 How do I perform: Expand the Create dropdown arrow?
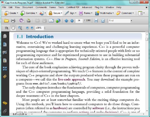[x=17, y=13]
